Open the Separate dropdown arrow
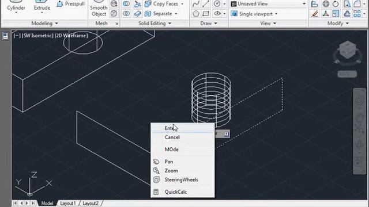Screen dimensions: 369x207 176,14
